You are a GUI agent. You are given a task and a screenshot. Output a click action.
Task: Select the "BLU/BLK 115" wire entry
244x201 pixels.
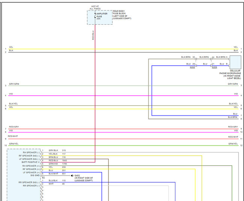click(57, 180)
